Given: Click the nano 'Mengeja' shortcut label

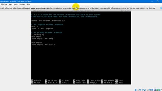Looking at the screenshot, I should (94, 83).
